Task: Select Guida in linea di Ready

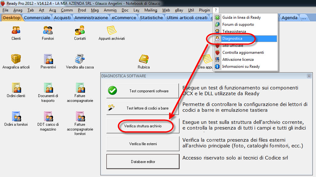Action: point(245,18)
